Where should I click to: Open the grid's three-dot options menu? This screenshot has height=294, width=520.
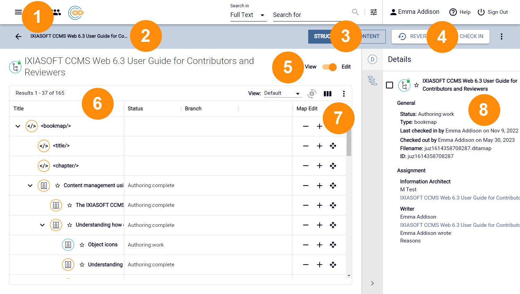coord(344,93)
